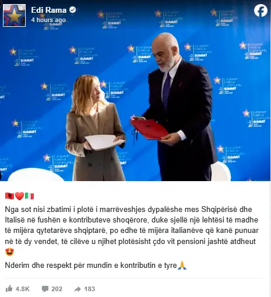Open the Facebook logo icon
This screenshot has height=297, width=271.
tap(261, 10)
